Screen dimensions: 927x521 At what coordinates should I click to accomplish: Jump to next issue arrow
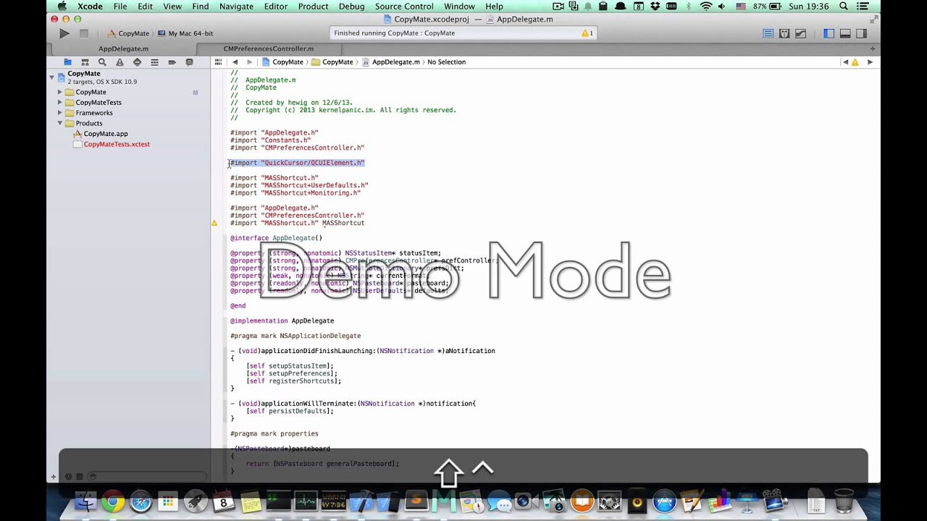(x=870, y=62)
